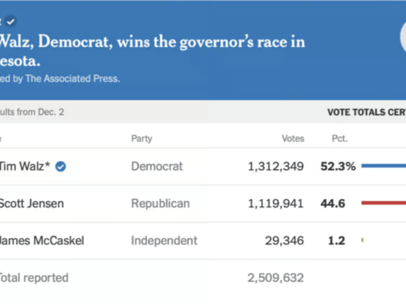The width and height of the screenshot is (406, 304).
Task: Click the results from Dec. 2 text
Action: pos(32,112)
